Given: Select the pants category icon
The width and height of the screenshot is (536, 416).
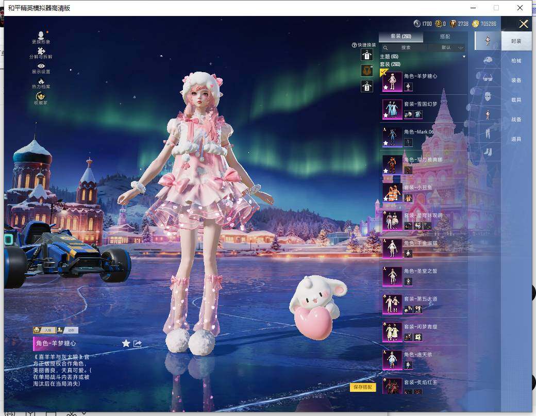Looking at the screenshot, I should (x=488, y=132).
